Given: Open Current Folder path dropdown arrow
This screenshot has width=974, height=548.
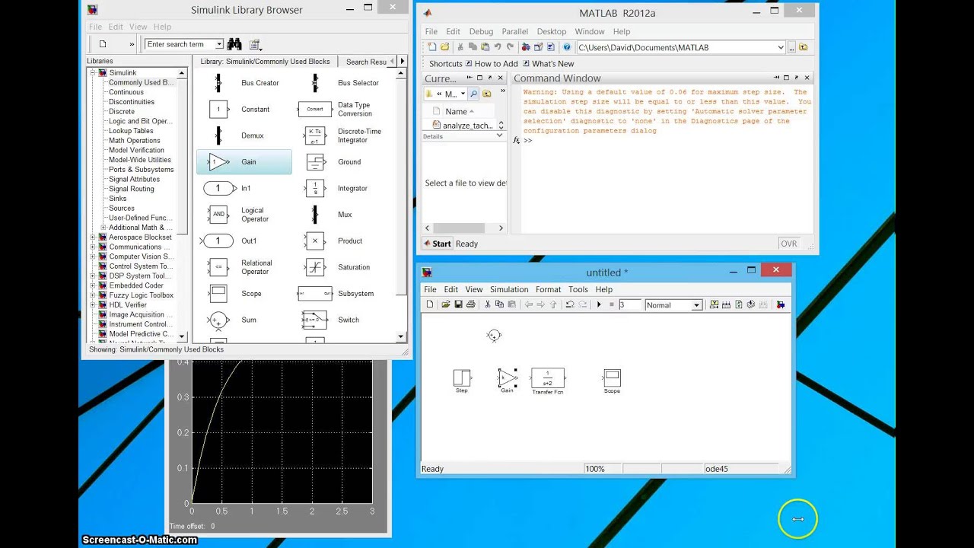Looking at the screenshot, I should click(x=463, y=94).
